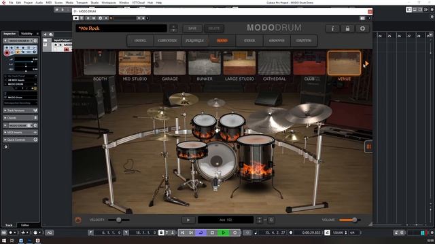Expand the Track Versions section
Screen dimensions: 435x244
[x=20, y=110]
